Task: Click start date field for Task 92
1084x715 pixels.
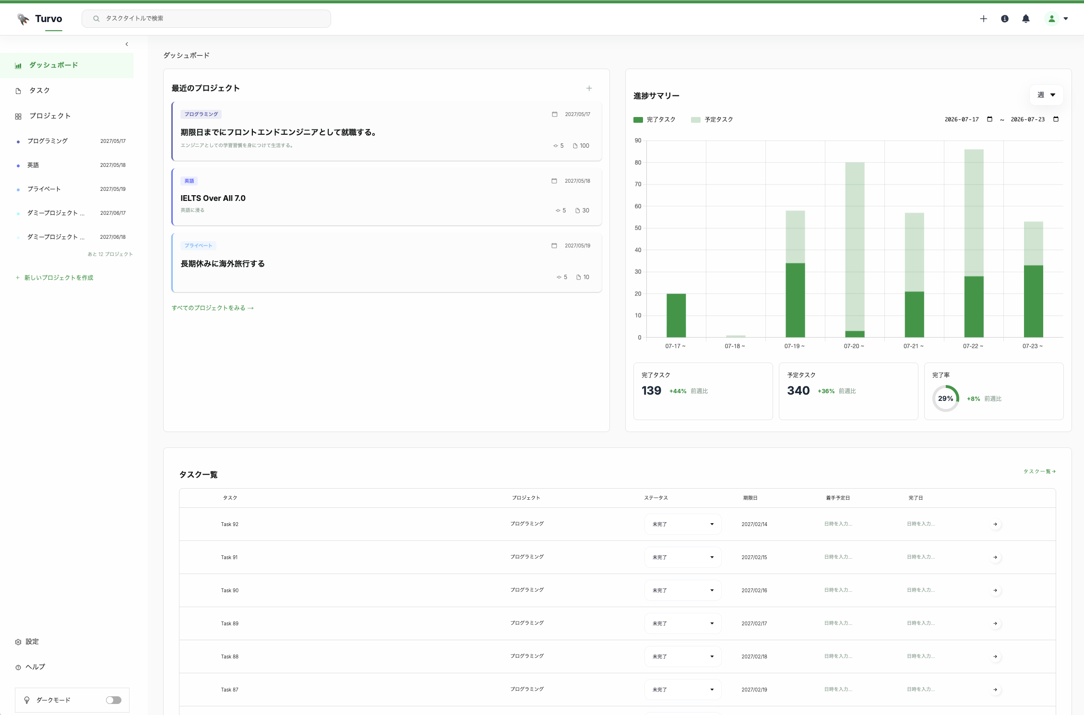Action: [838, 524]
